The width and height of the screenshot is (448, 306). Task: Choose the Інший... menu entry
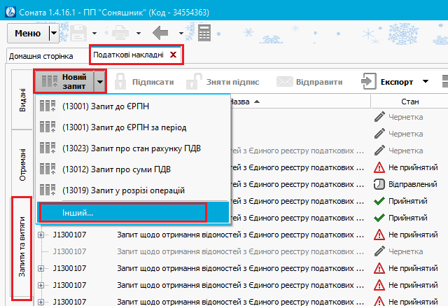(x=122, y=211)
